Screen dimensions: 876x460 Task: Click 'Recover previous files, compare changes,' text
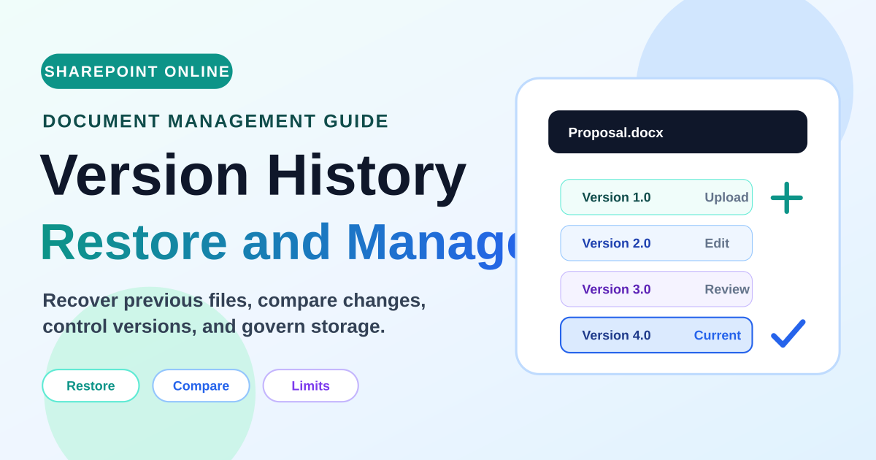coord(234,300)
